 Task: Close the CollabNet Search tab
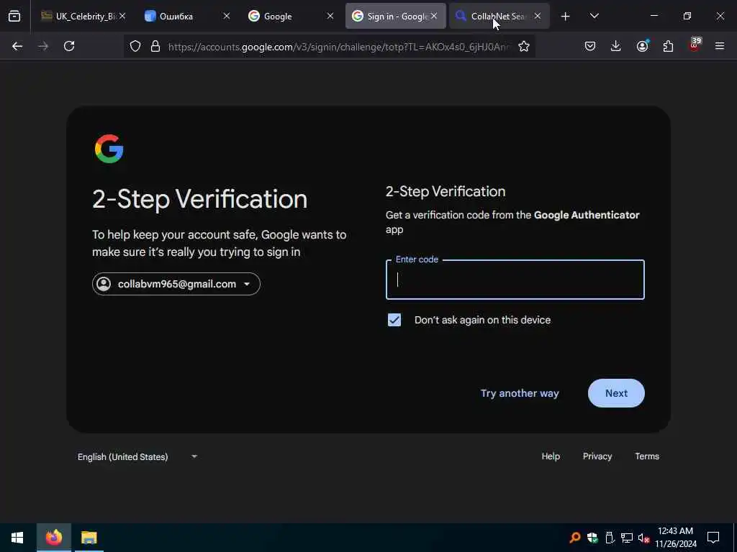[x=537, y=16]
